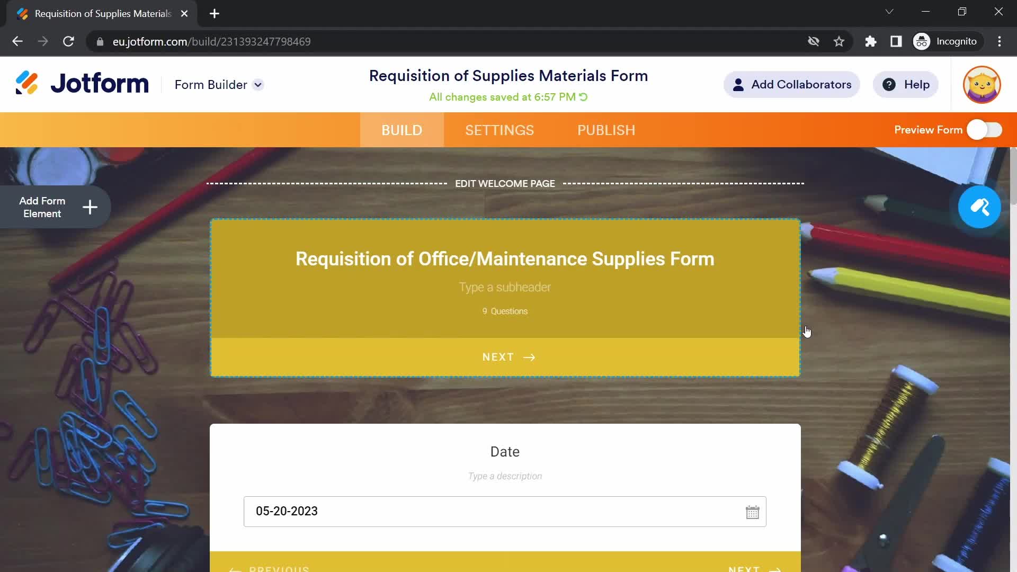The width and height of the screenshot is (1017, 572).
Task: Click the Add Collaborators button
Action: [x=791, y=85]
